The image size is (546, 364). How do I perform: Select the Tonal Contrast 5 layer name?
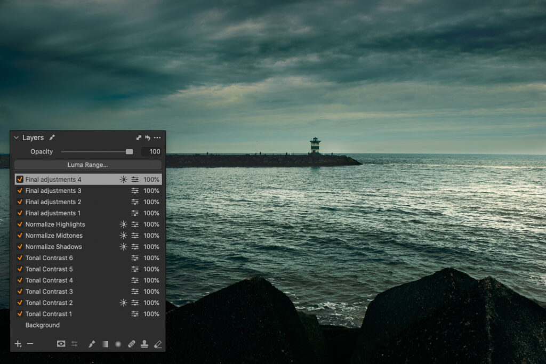(49, 269)
